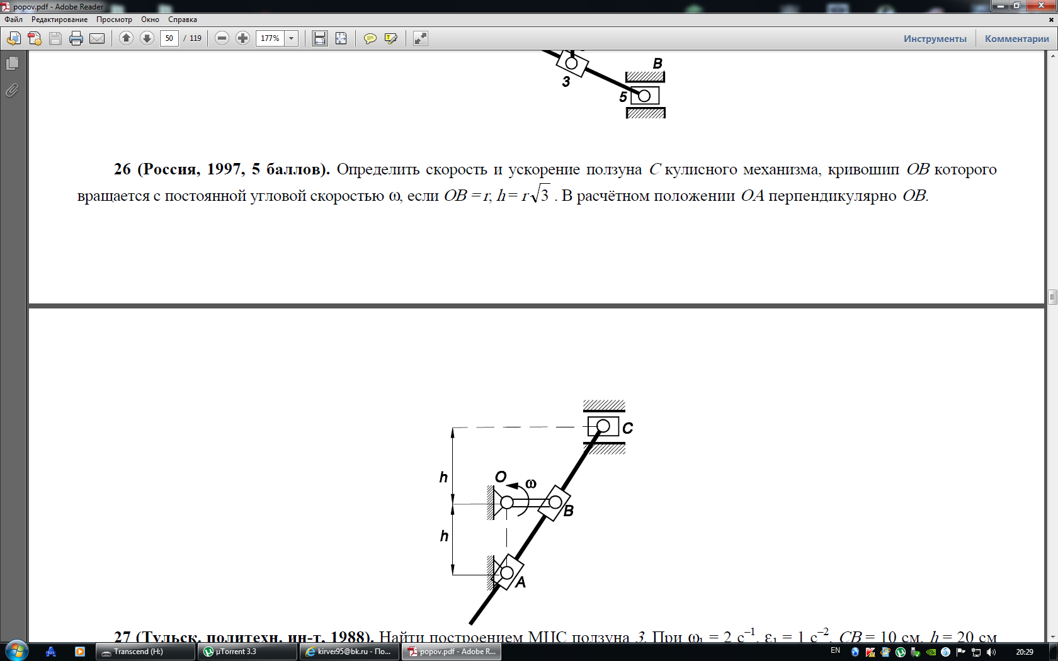Open the Комментарии pane

1016,38
